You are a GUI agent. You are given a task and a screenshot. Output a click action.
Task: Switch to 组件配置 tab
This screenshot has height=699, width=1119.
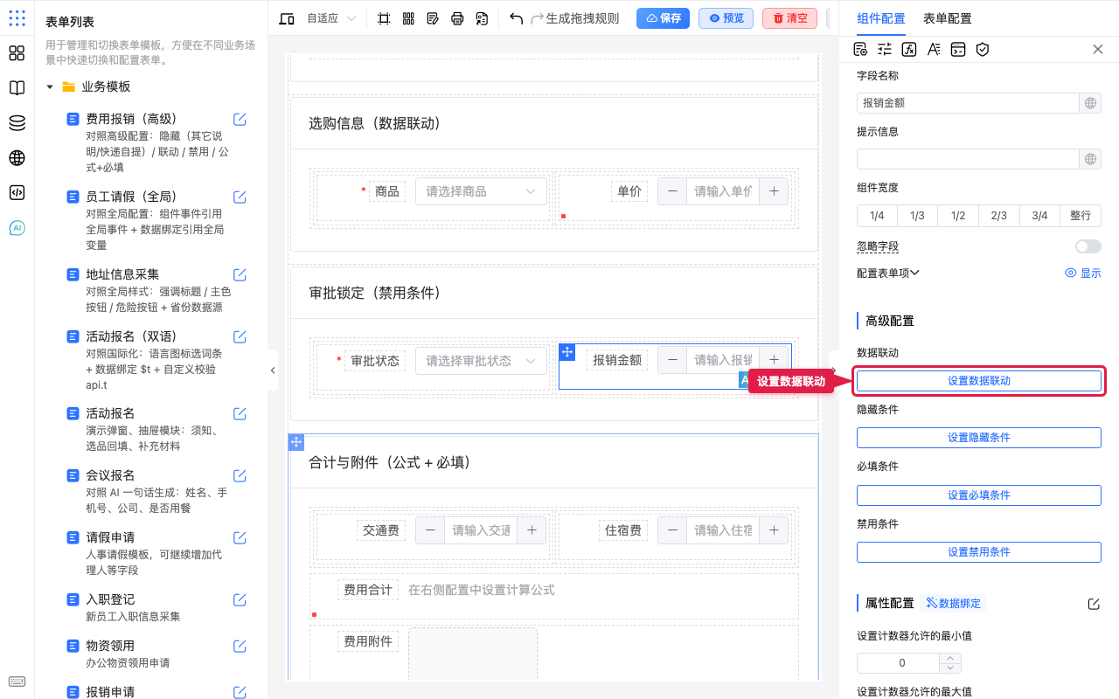(x=881, y=18)
